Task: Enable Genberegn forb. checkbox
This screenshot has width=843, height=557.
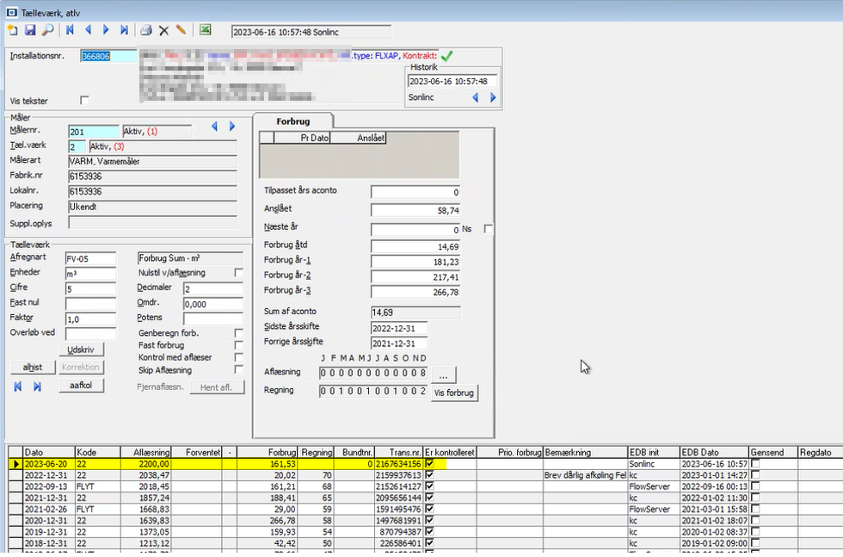Action: tap(239, 333)
